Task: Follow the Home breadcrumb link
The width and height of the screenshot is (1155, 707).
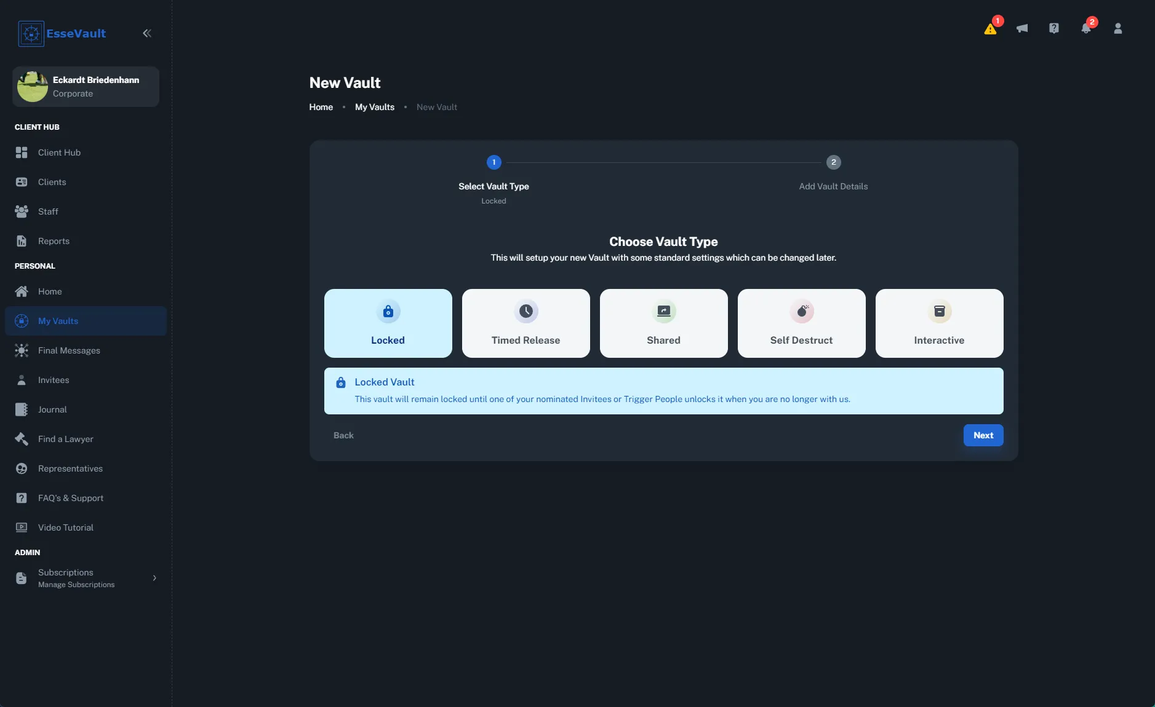Action: (x=321, y=107)
